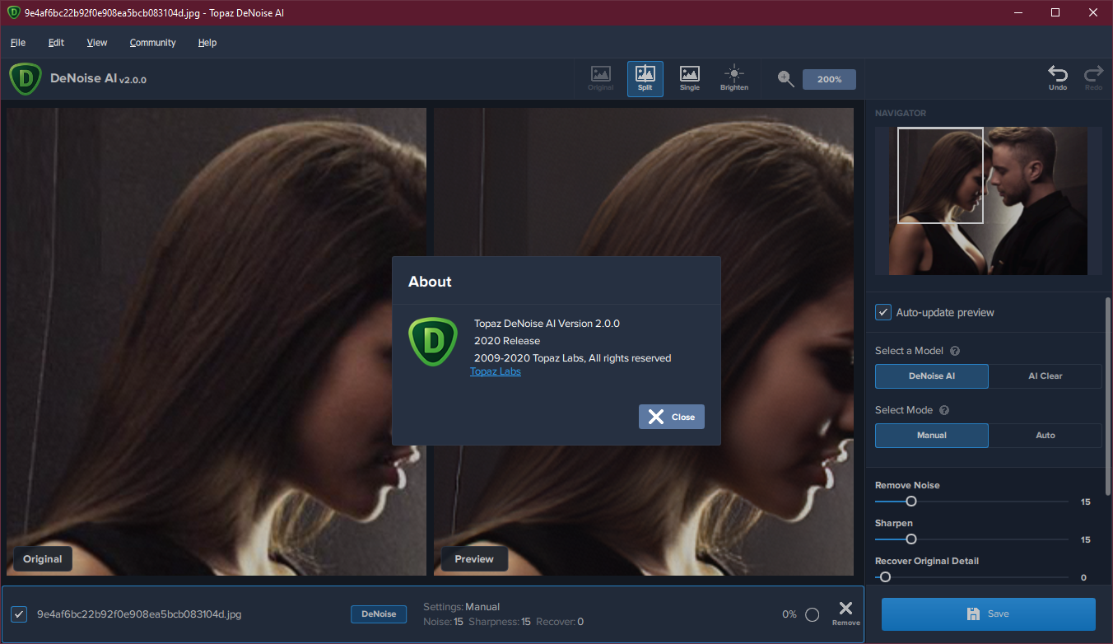Switch to Single view mode
The image size is (1113, 644).
[690, 78]
